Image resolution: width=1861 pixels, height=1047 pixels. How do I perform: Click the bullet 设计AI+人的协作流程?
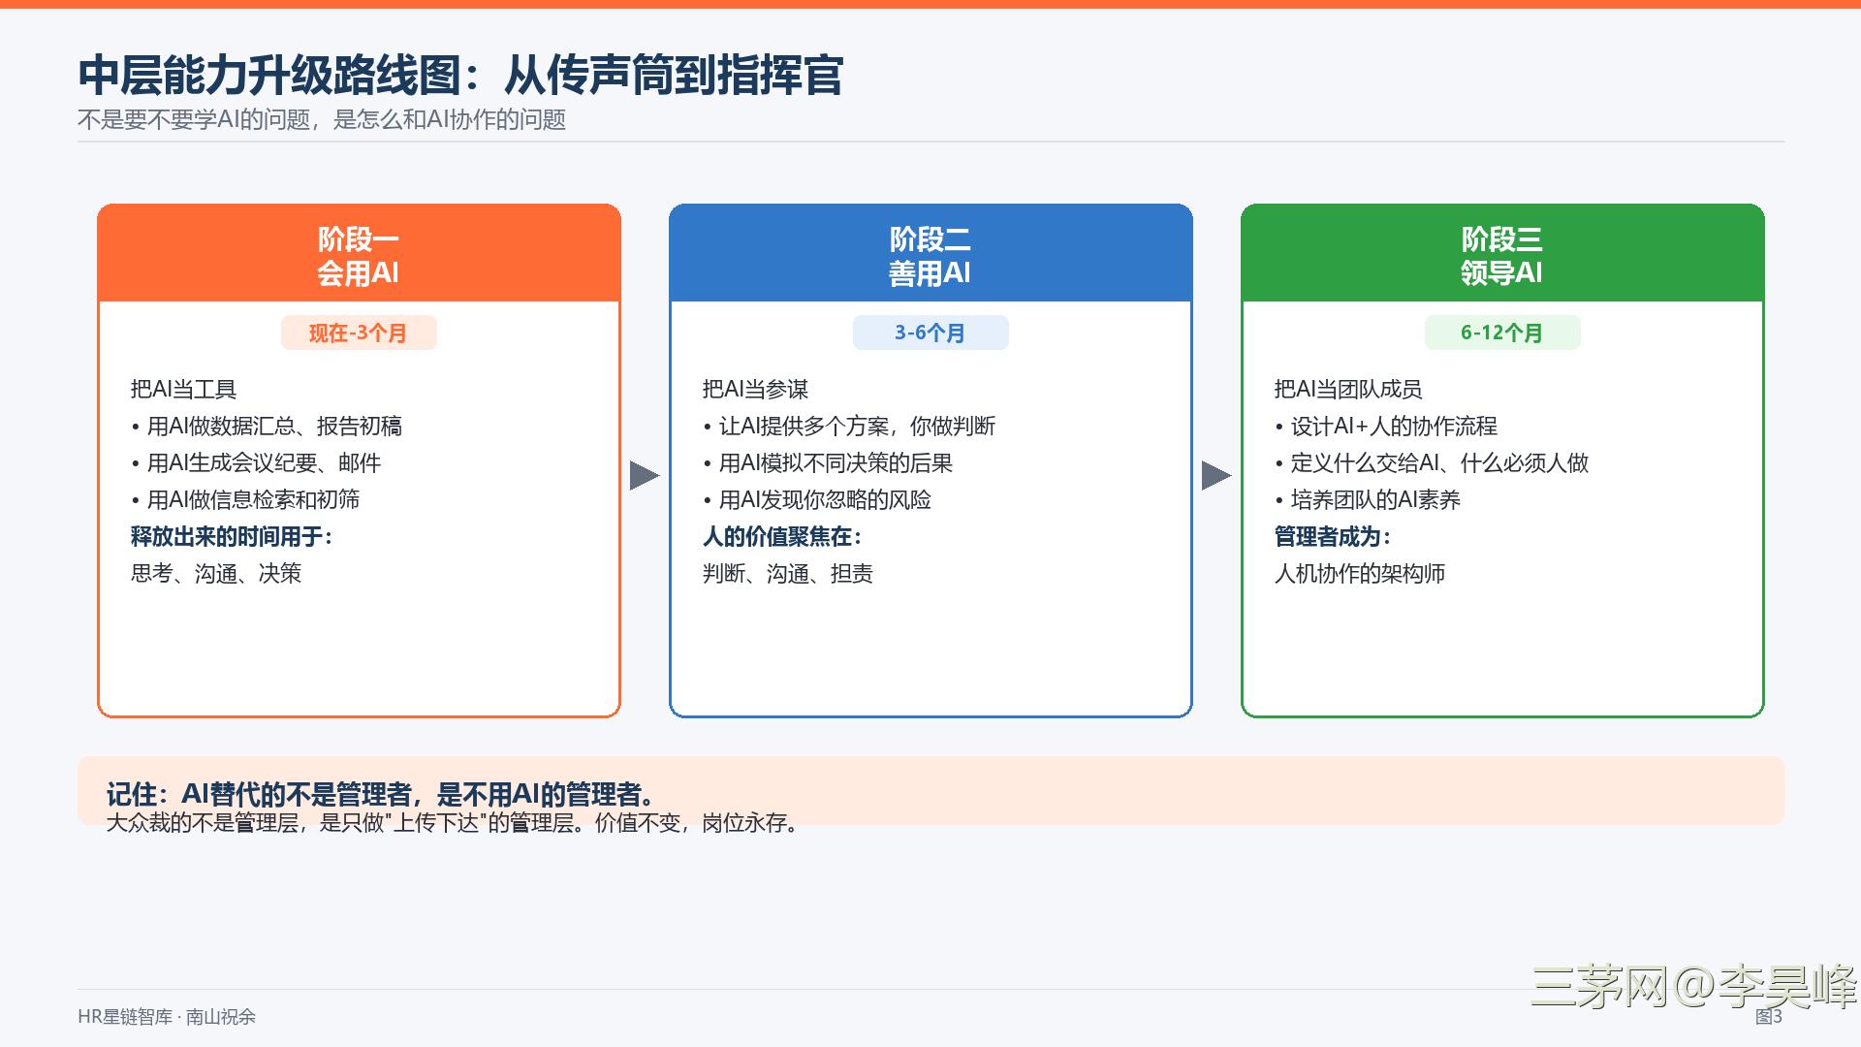tap(1386, 426)
